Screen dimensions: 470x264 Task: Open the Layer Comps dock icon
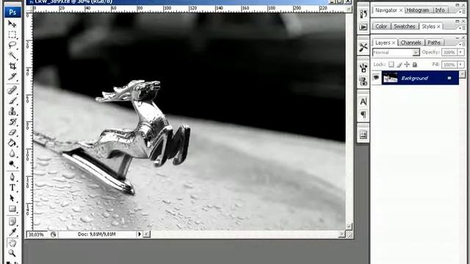[364, 135]
